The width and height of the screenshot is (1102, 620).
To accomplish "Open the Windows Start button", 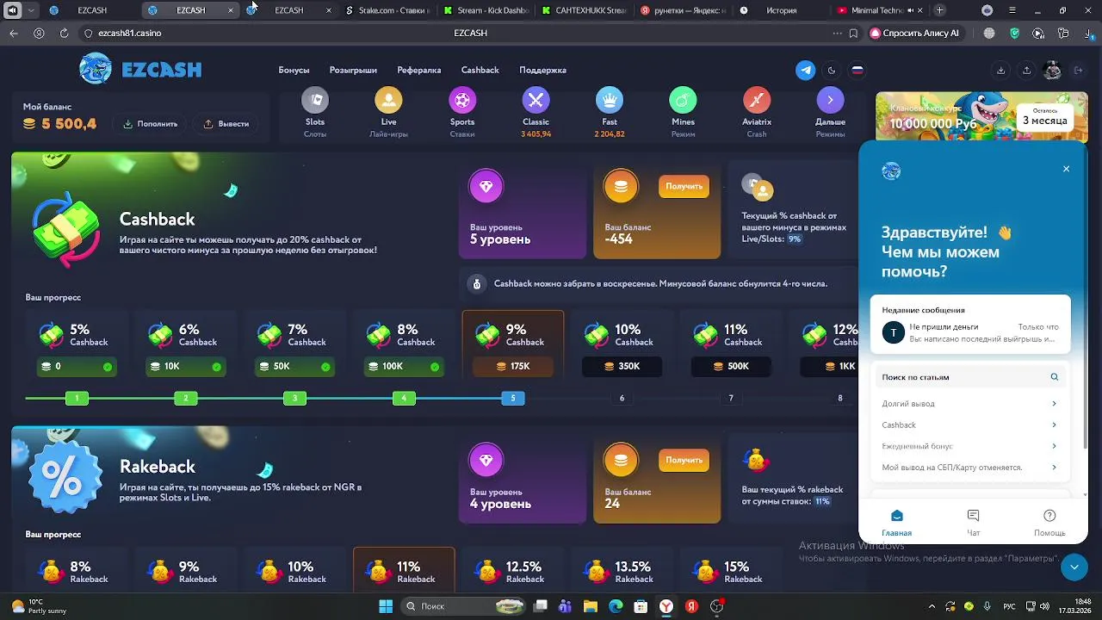I will pos(386,606).
